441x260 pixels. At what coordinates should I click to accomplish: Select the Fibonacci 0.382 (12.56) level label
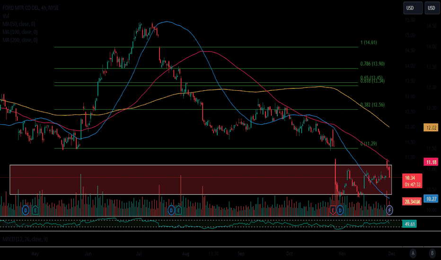coord(372,105)
